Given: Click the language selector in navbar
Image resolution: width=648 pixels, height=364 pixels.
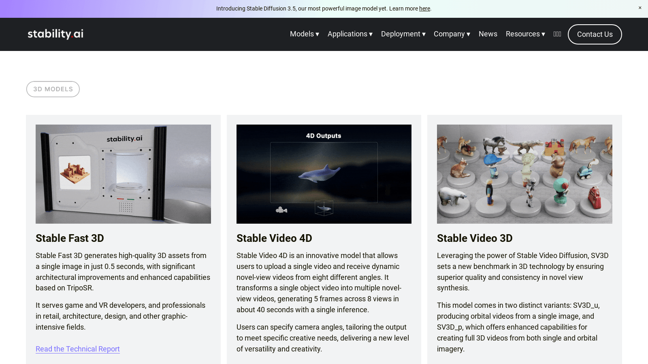Looking at the screenshot, I should pyautogui.click(x=557, y=34).
